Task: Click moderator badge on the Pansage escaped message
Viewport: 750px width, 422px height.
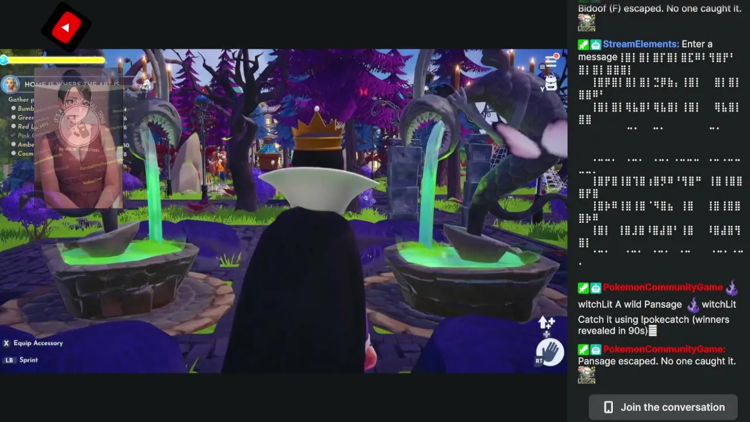Action: pos(583,349)
